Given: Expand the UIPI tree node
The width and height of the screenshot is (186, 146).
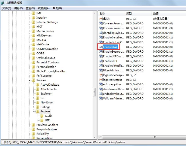Looking at the screenshot, I should 38,120.
